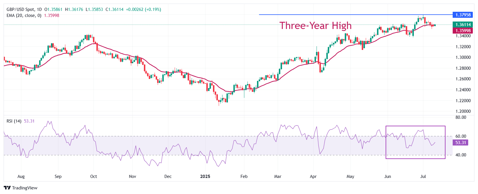
Task: Click the Apr label on time axis
Action: click(x=313, y=176)
